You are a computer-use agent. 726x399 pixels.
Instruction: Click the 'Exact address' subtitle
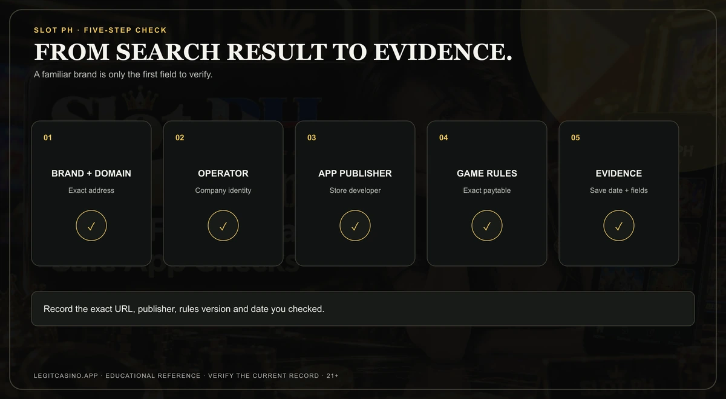[91, 190]
